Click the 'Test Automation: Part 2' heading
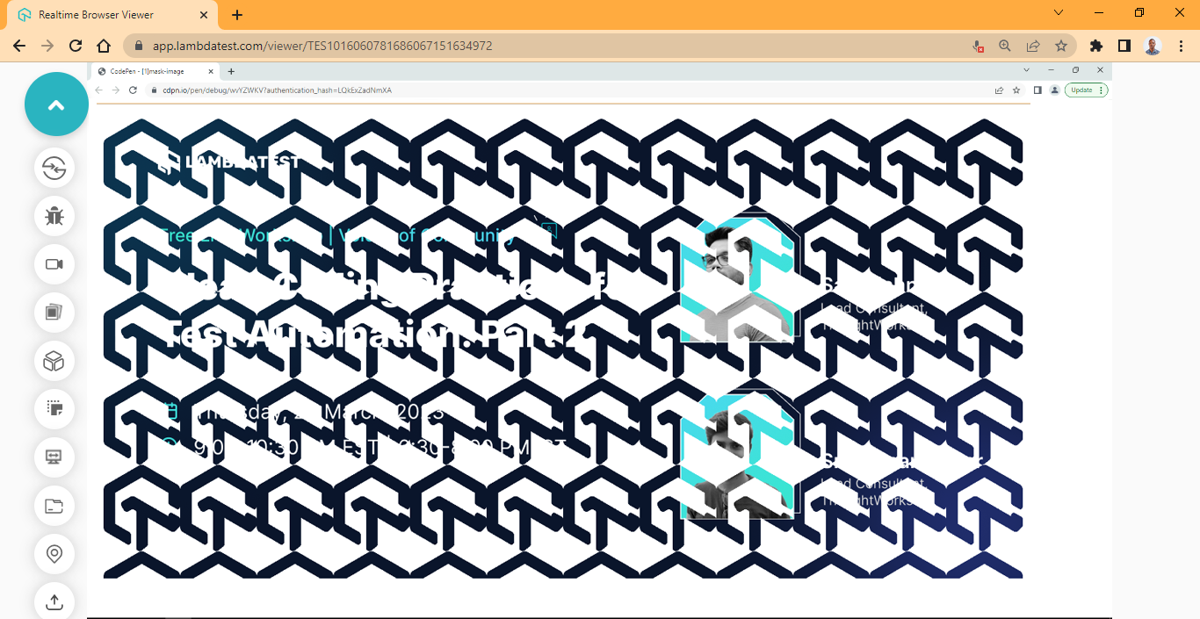 point(376,336)
